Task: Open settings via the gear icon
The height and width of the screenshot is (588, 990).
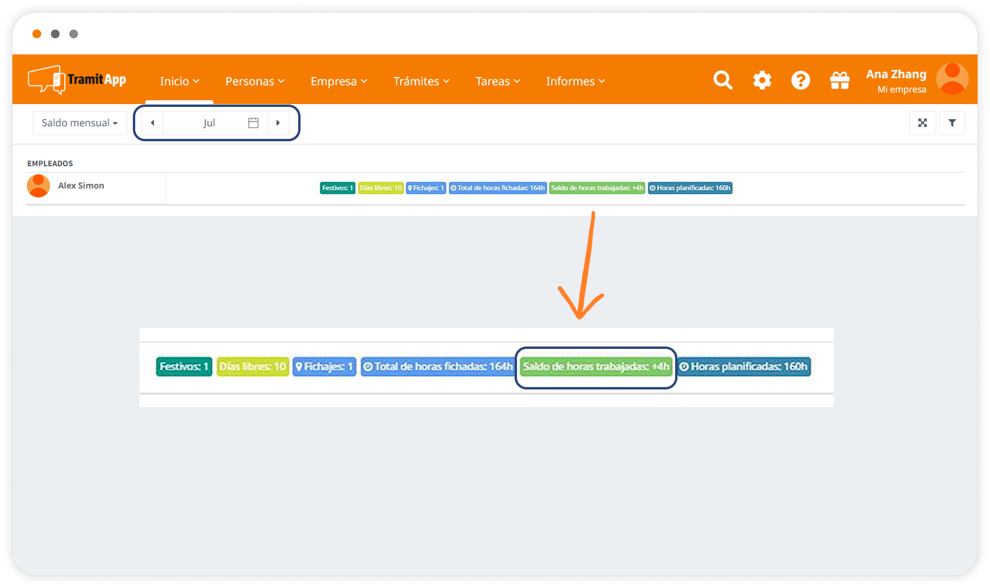Action: point(762,80)
